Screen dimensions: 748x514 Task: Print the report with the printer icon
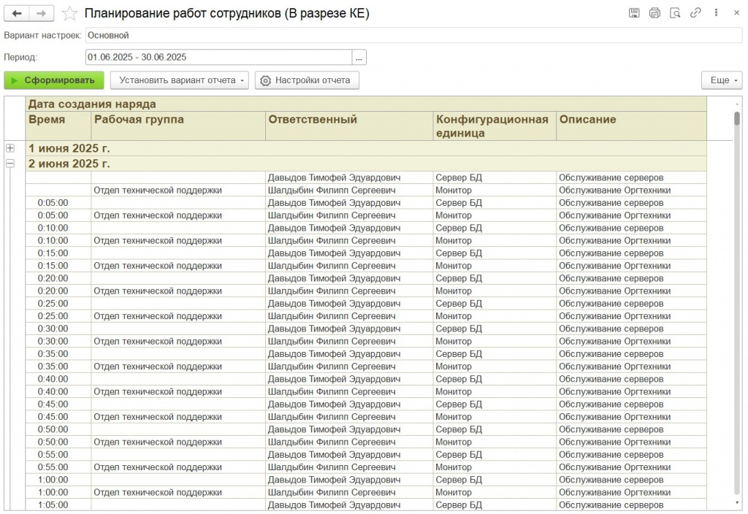pyautogui.click(x=654, y=13)
